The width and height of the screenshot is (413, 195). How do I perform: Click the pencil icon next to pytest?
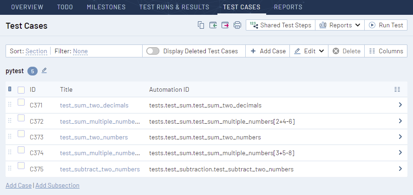coord(44,70)
